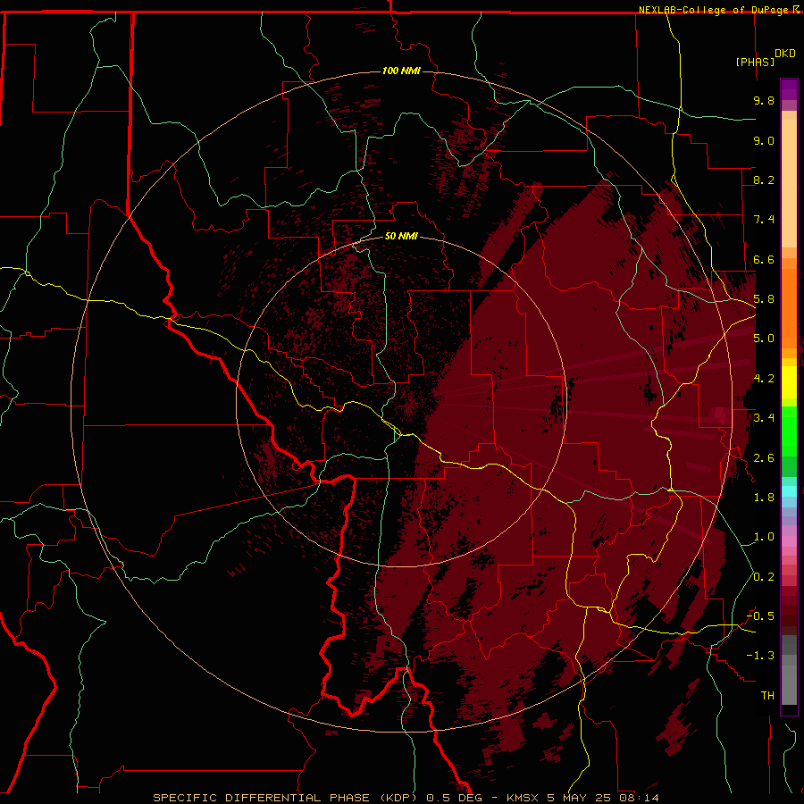The image size is (804, 804).
Task: Click the yellow segment of the color scale
Action: [789, 382]
